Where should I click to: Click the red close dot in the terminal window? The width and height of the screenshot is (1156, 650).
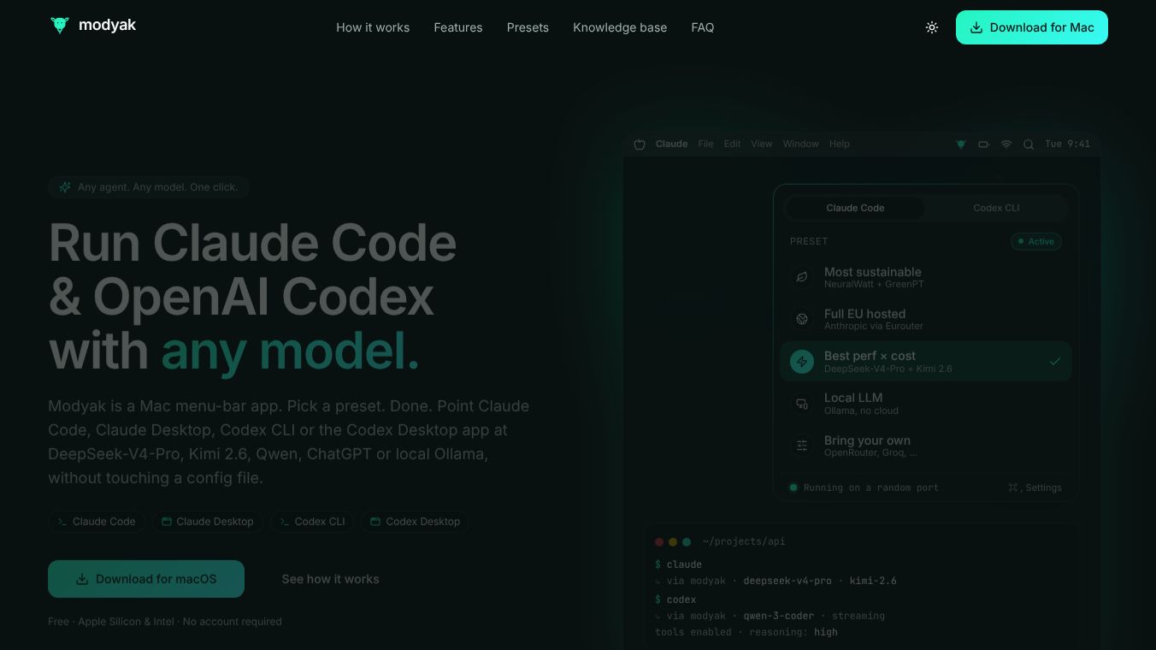(x=659, y=542)
